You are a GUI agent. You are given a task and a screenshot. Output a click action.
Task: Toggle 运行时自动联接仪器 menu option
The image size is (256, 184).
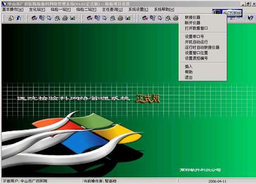pos(202,48)
